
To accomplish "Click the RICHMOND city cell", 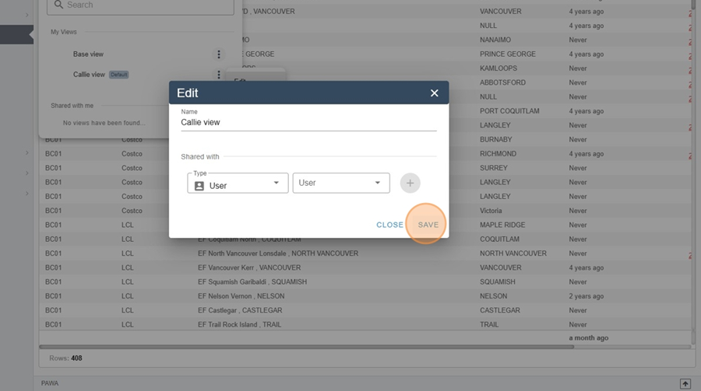I will click(x=498, y=154).
